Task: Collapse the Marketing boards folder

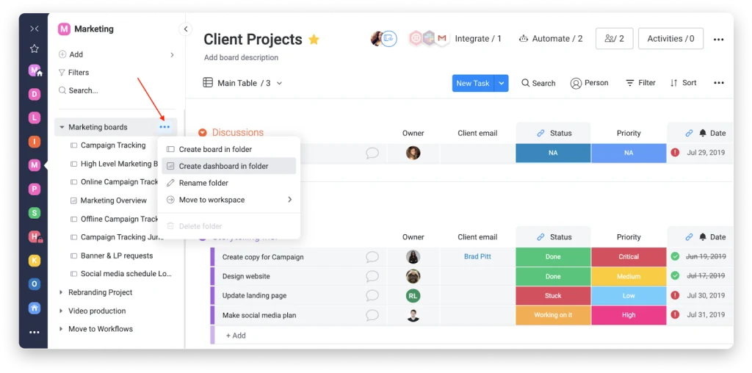Action: pos(62,127)
